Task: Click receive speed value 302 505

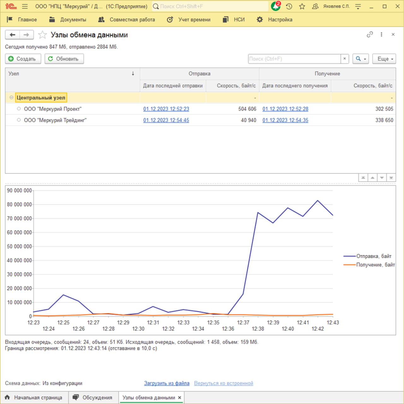Action: pos(384,109)
